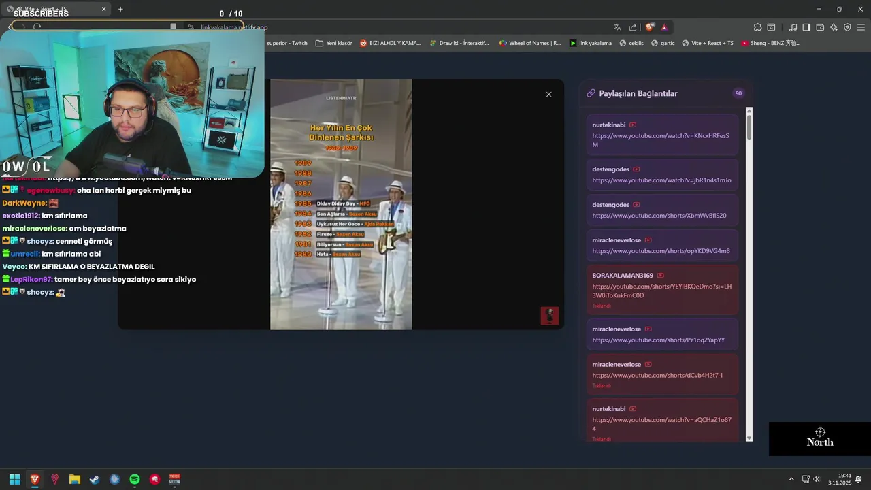Open a new browser tab
The image size is (871, 490).
click(120, 9)
